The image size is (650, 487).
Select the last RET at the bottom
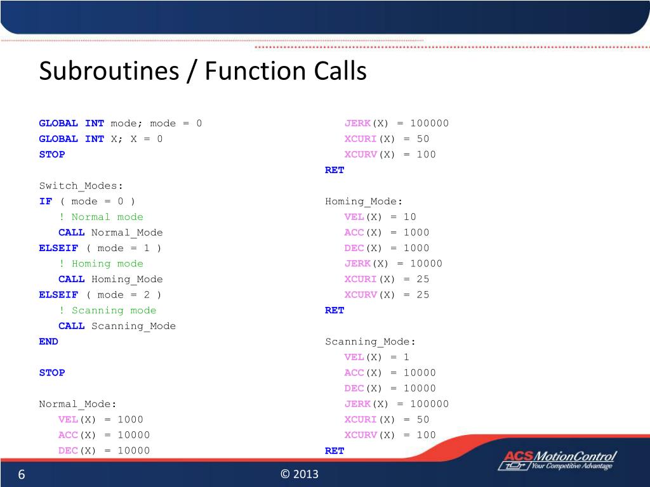[335, 451]
